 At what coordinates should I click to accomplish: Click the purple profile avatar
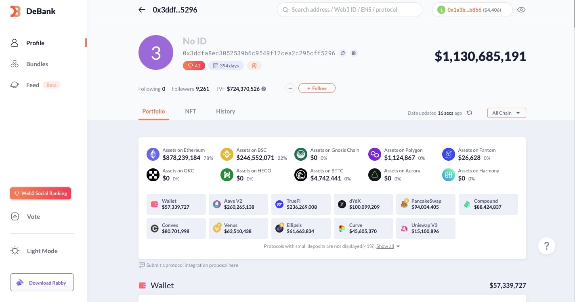click(156, 52)
